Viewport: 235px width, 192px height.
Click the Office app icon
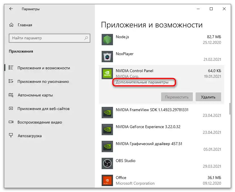point(107,180)
